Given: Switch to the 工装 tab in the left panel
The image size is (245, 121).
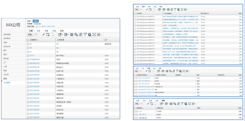Looking at the screenshot, I should 46,31.
